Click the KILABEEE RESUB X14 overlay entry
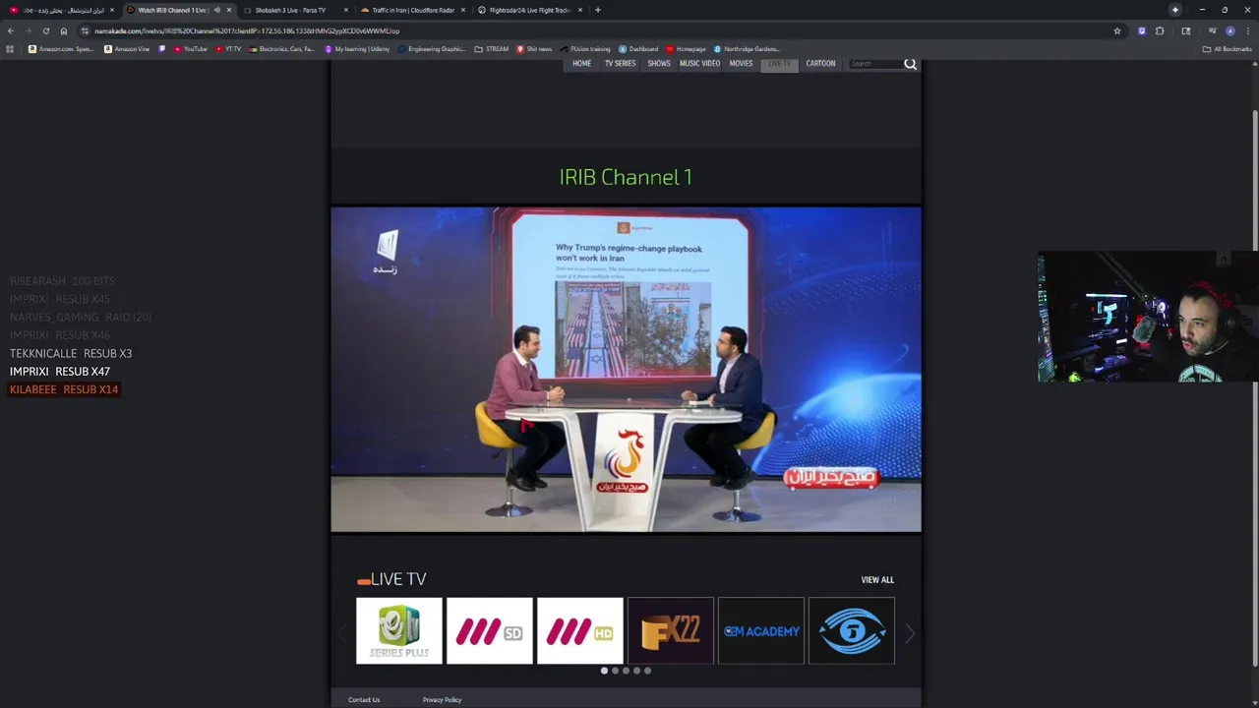Image resolution: width=1259 pixels, height=708 pixels. click(64, 389)
